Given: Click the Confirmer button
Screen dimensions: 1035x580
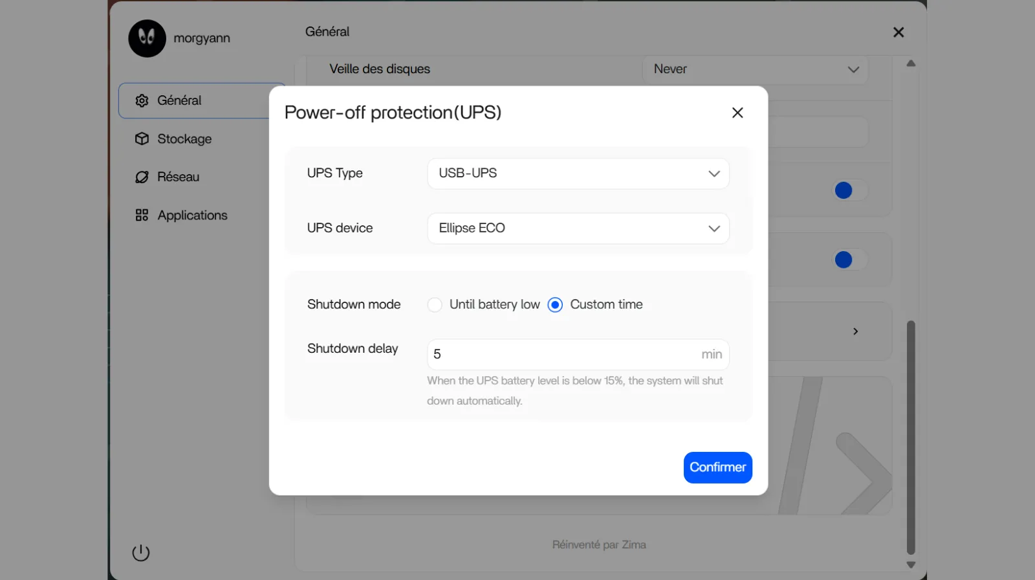Looking at the screenshot, I should (x=717, y=467).
